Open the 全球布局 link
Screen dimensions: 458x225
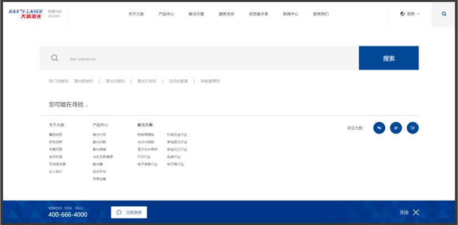pyautogui.click(x=56, y=157)
